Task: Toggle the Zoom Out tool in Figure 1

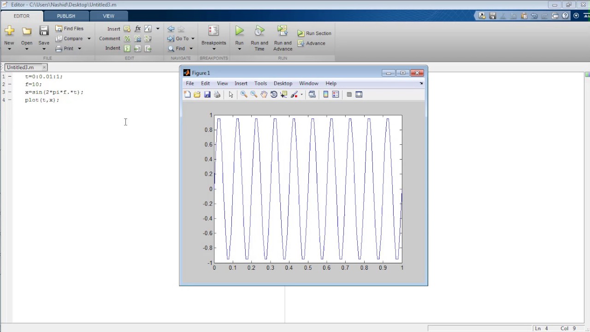Action: point(254,95)
